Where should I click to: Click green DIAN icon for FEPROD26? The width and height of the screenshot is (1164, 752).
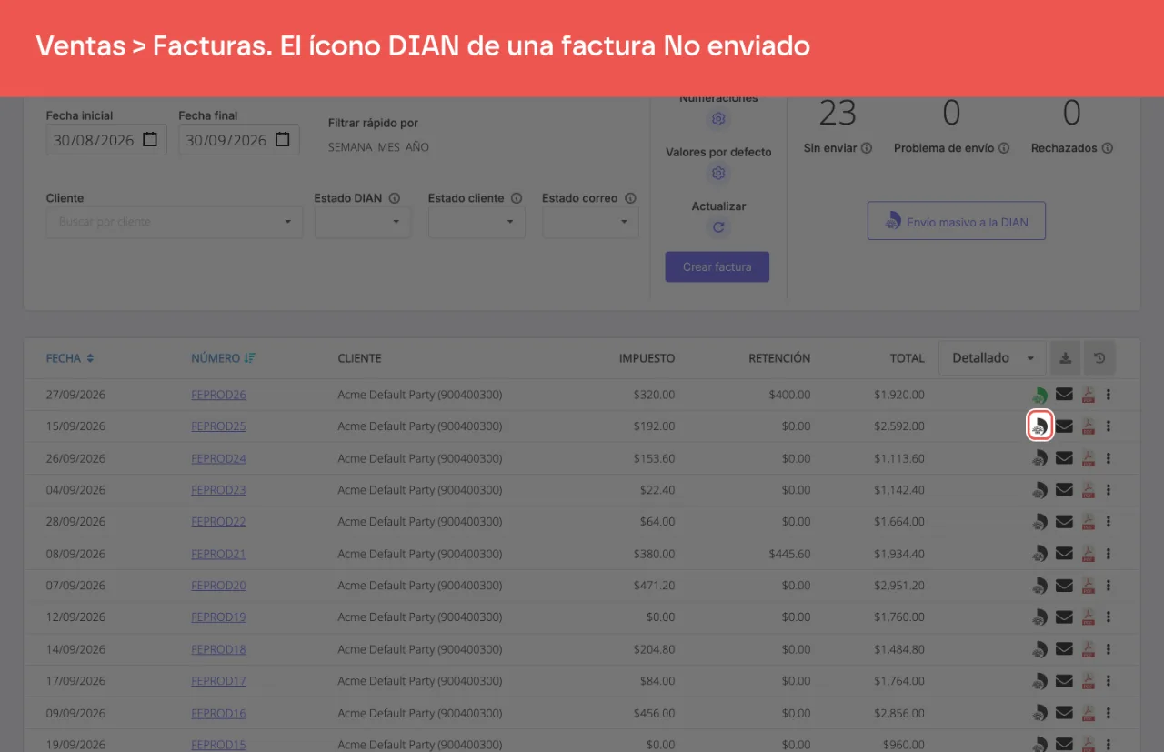click(x=1039, y=395)
